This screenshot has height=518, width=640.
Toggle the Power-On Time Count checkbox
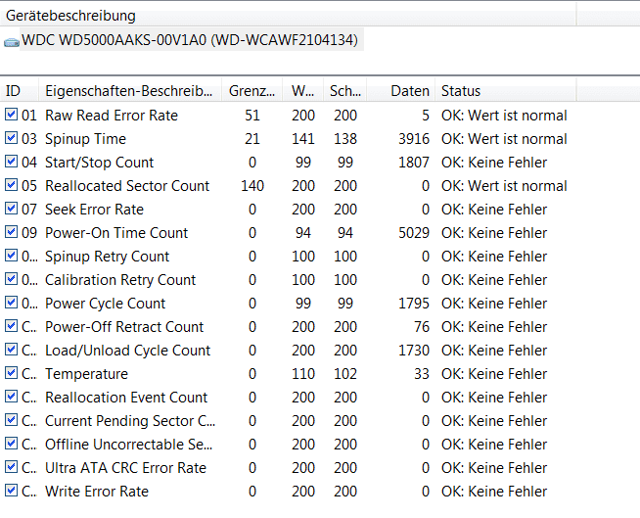(11, 232)
